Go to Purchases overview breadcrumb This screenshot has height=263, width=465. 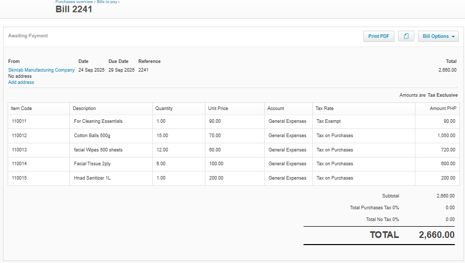tap(74, 2)
